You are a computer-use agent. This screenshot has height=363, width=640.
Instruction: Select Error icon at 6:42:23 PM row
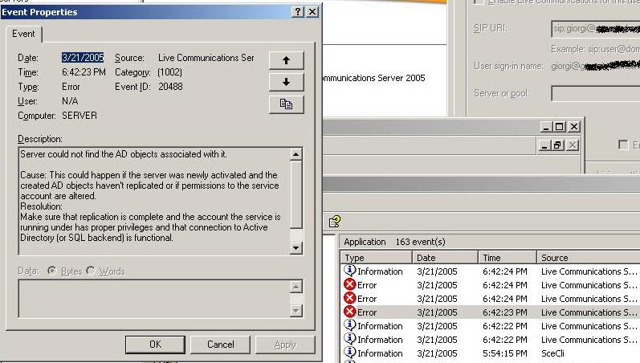click(350, 312)
